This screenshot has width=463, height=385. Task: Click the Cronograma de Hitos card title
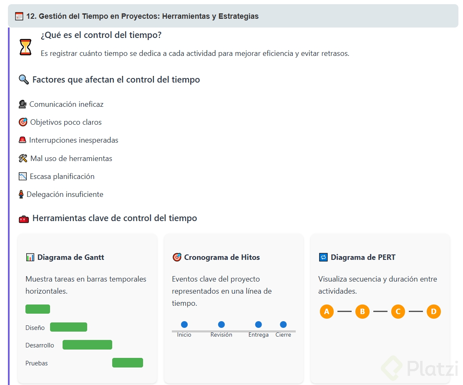[x=222, y=257]
